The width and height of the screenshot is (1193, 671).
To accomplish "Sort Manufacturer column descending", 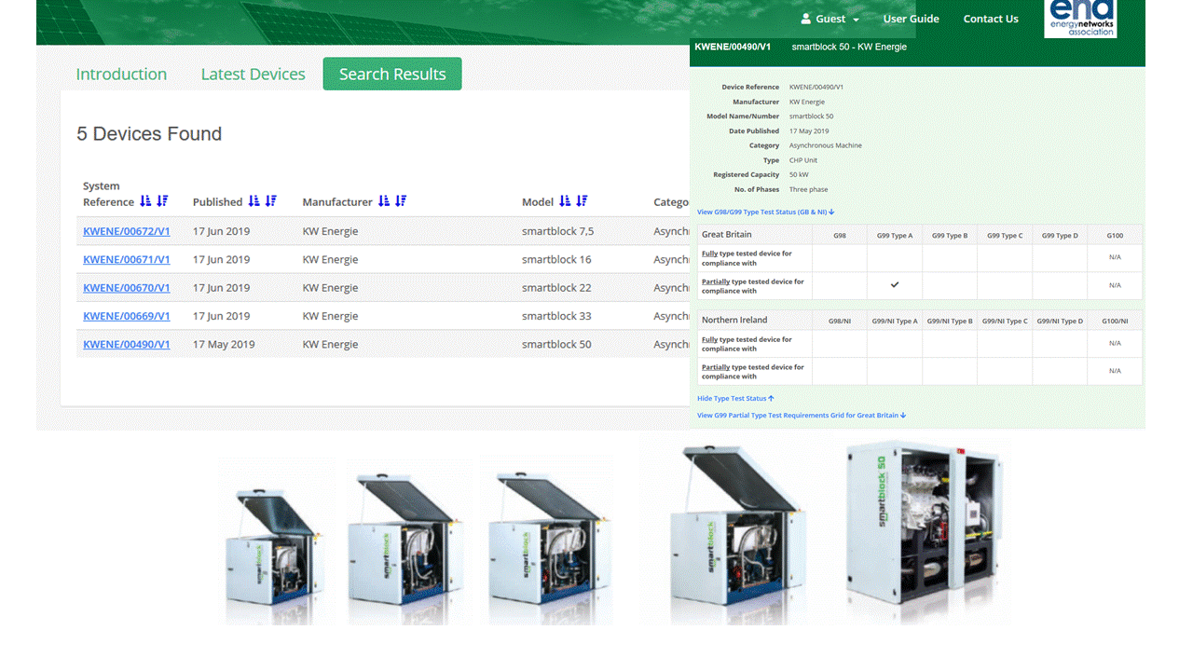I will click(403, 201).
